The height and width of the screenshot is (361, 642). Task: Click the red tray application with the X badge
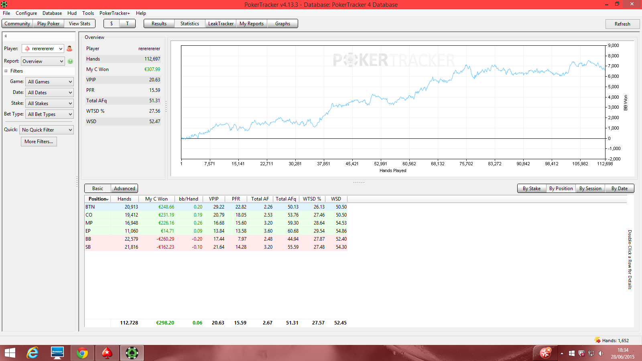tap(545, 353)
